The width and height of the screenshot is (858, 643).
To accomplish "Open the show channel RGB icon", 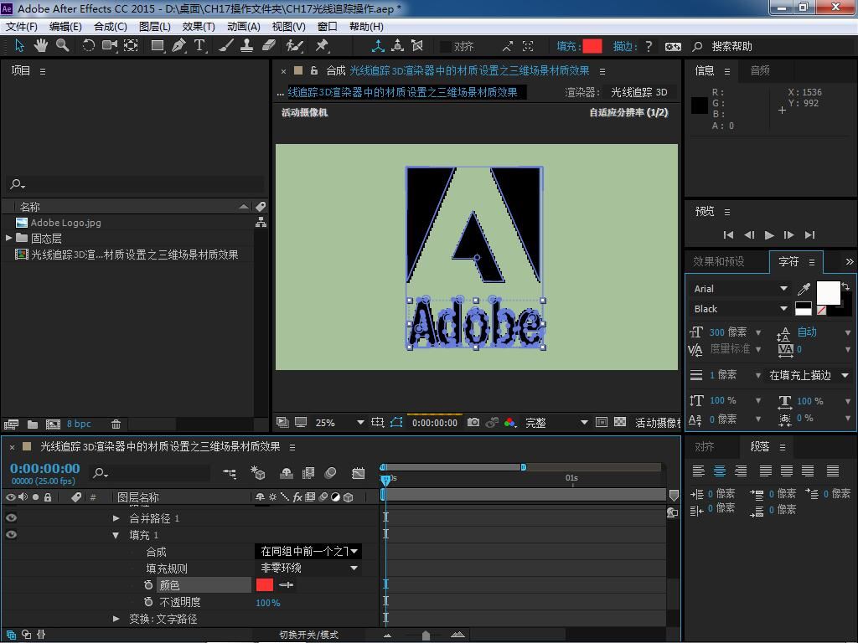I will 510,422.
